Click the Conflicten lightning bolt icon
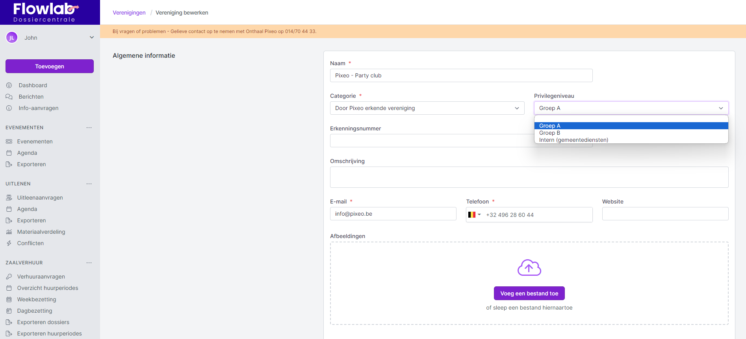Image resolution: width=746 pixels, height=339 pixels. [x=9, y=243]
